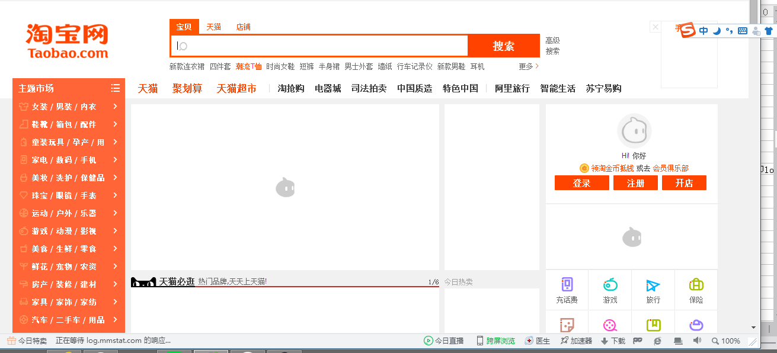
Task: Click hot keyword 行车记录仪
Action: [x=415, y=66]
